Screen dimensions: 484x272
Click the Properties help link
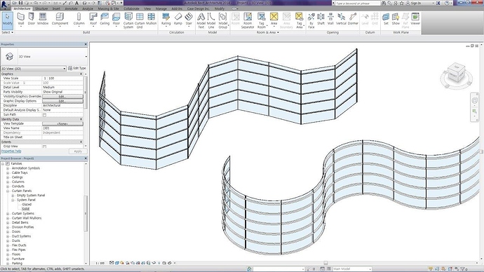(x=11, y=151)
